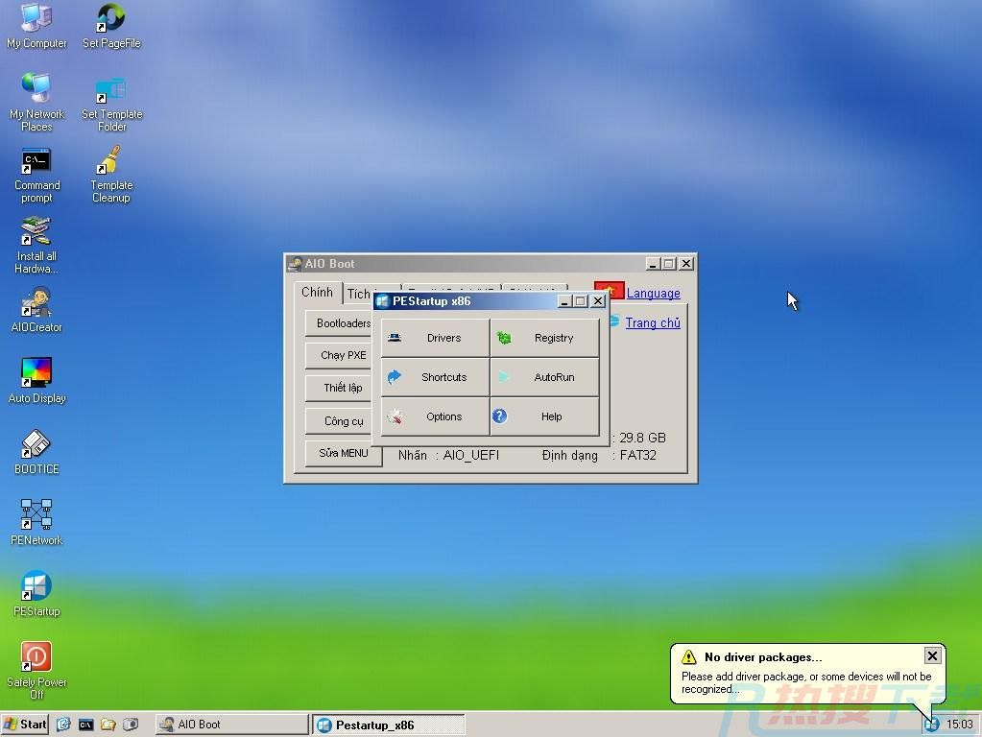Launch Install all Hardware shortcut
Viewport: 982px width, 737px height.
click(36, 246)
